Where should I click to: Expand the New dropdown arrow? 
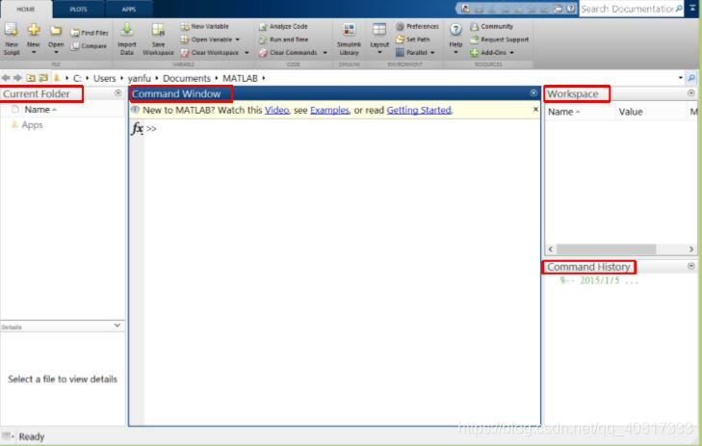click(34, 52)
